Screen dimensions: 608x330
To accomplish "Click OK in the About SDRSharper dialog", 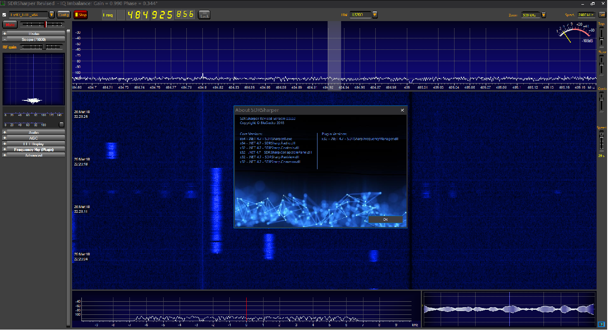I will [x=385, y=219].
